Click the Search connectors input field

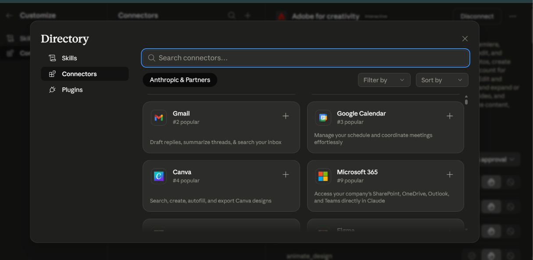click(x=305, y=58)
